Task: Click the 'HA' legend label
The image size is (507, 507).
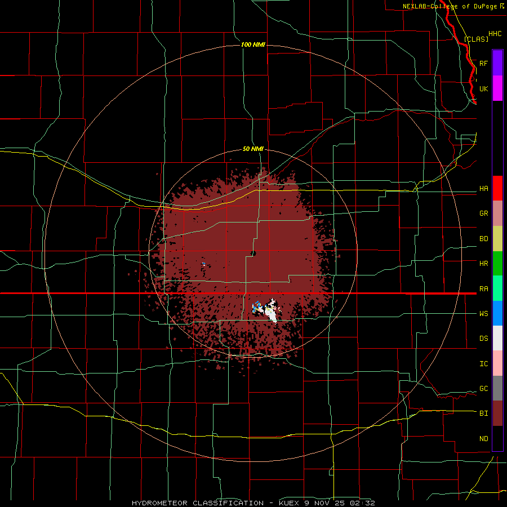Action: [x=483, y=189]
